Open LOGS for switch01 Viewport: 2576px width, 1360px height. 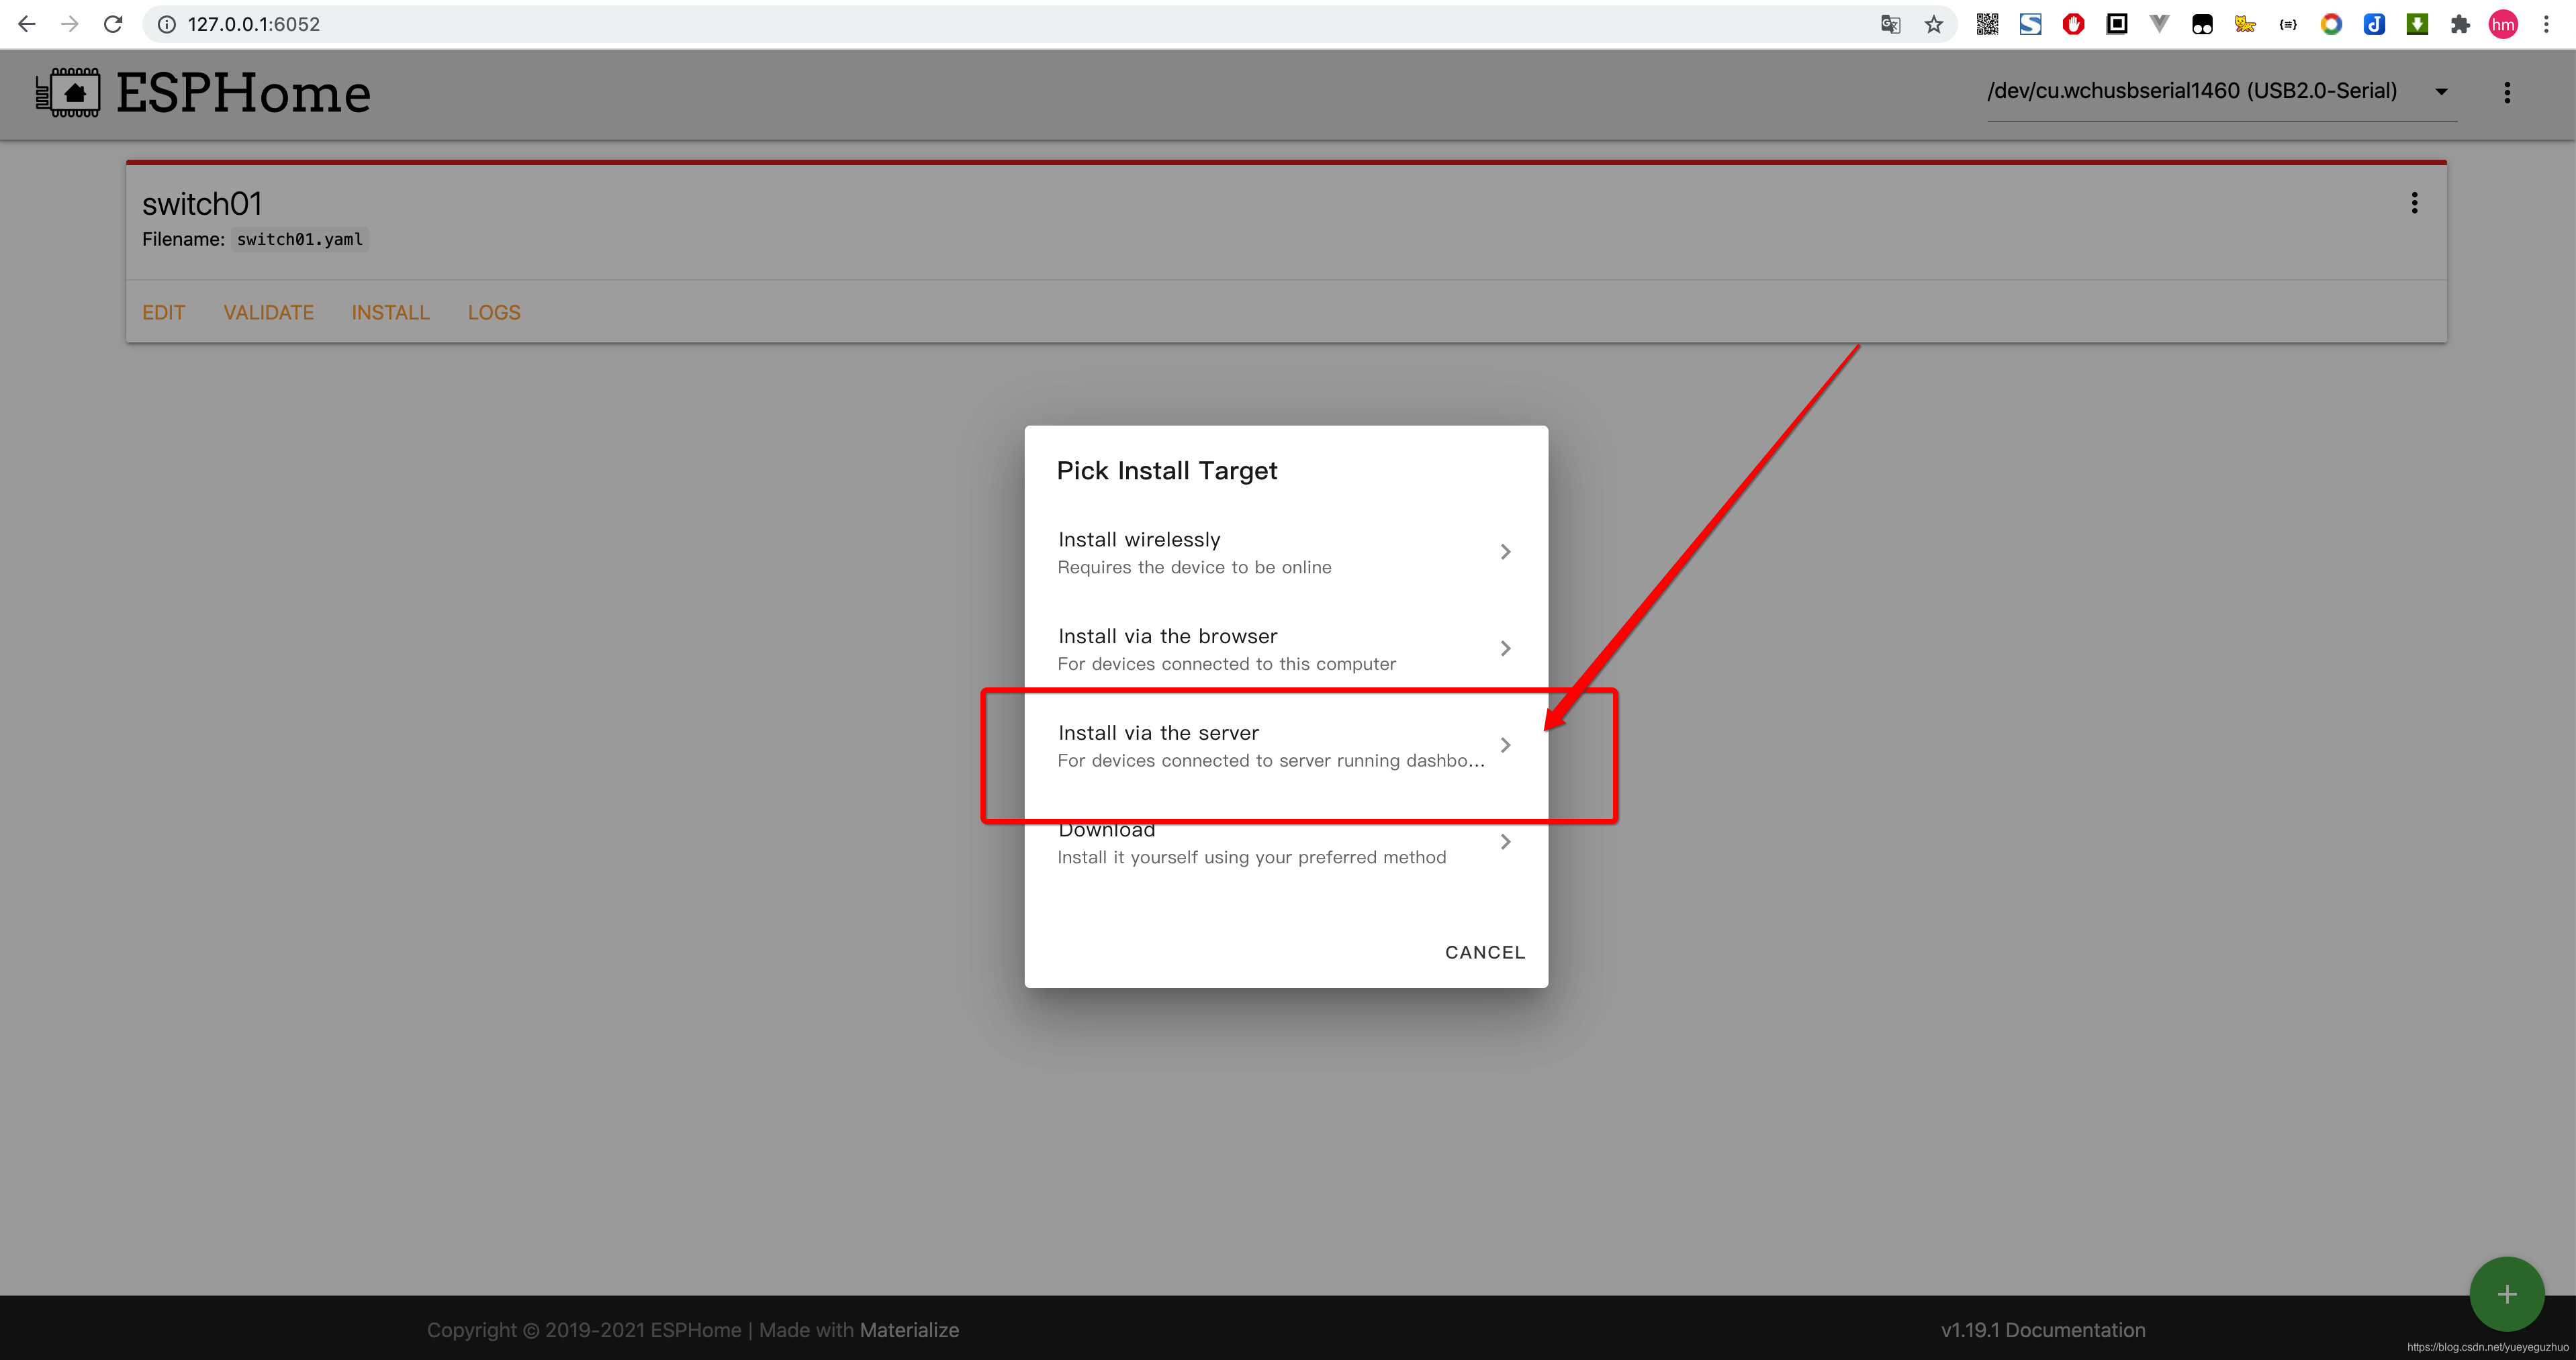pos(494,313)
